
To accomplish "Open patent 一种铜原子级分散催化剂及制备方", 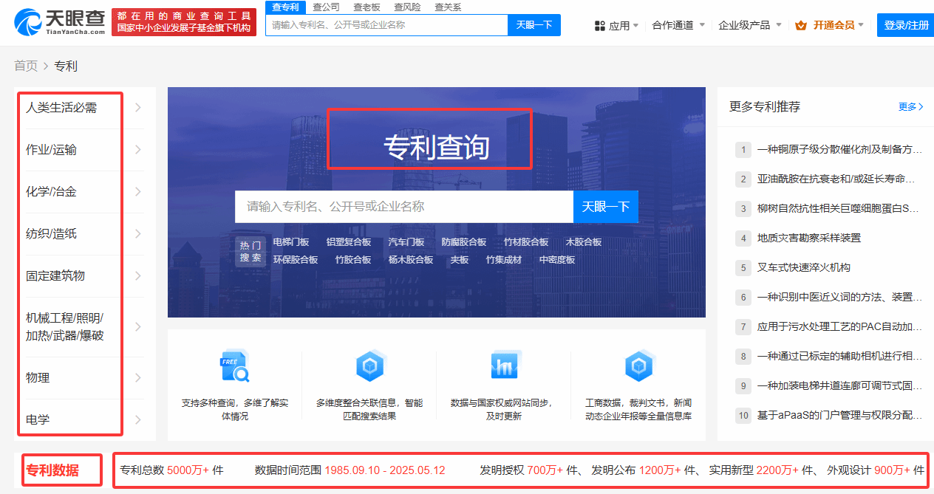I will click(x=839, y=150).
